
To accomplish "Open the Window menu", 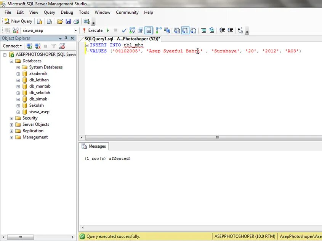I will point(103,12).
